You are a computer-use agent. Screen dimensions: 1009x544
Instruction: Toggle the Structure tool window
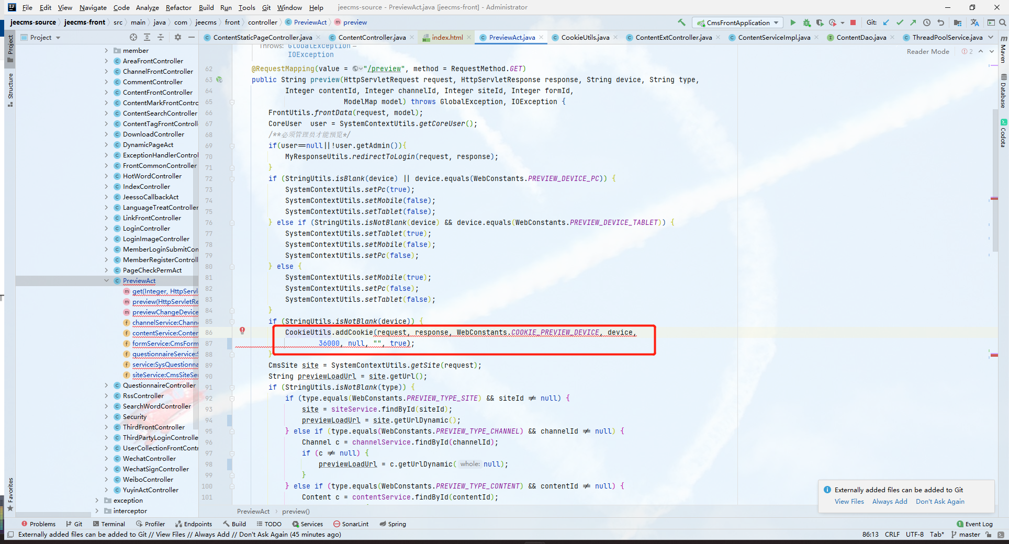pyautogui.click(x=10, y=89)
